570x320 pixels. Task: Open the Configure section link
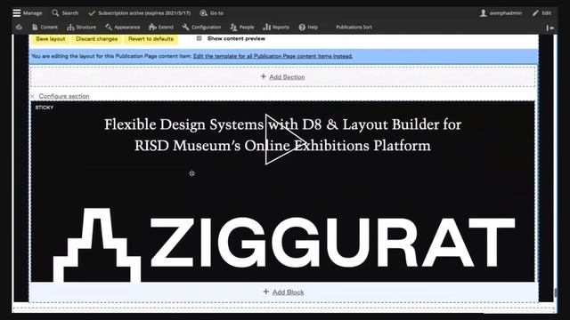coord(64,96)
